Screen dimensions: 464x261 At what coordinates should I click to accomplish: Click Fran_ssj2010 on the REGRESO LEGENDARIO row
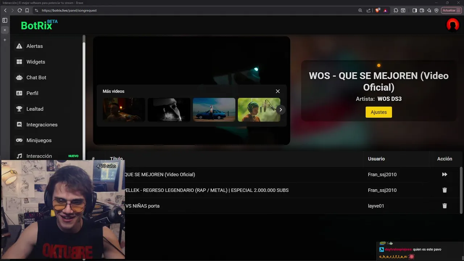(x=382, y=190)
